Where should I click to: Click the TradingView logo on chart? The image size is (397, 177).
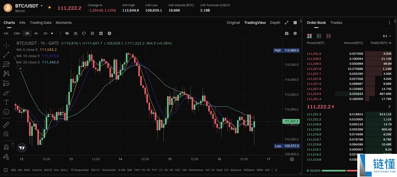(22, 148)
